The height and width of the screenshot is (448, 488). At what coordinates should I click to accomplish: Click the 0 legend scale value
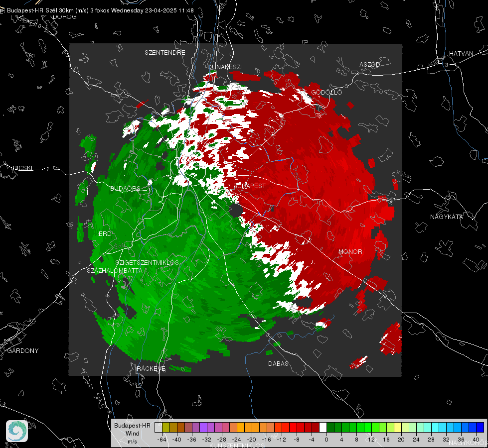[326, 440]
